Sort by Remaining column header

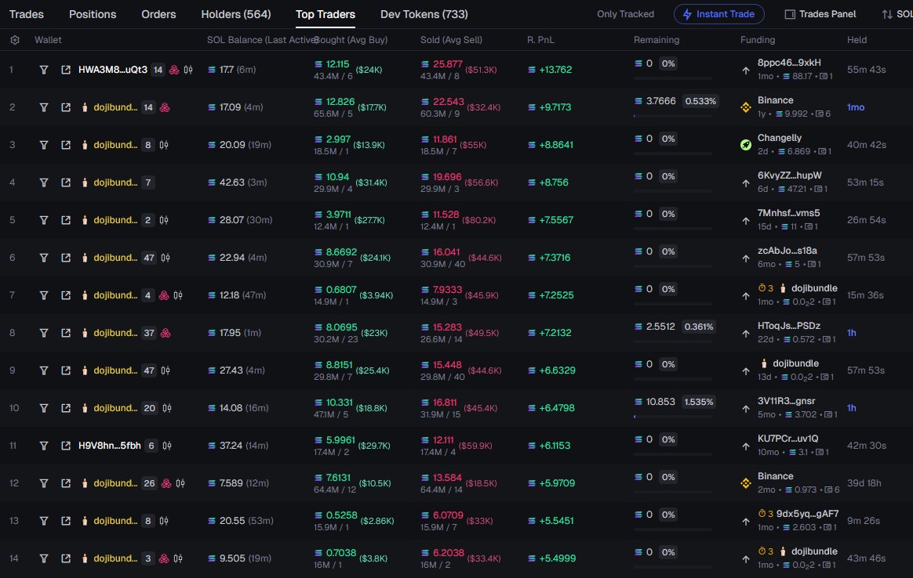tap(657, 40)
